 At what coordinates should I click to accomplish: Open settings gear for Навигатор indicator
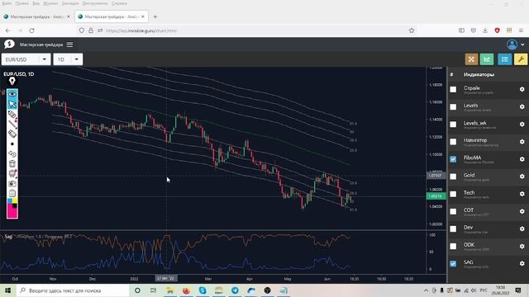(x=522, y=142)
